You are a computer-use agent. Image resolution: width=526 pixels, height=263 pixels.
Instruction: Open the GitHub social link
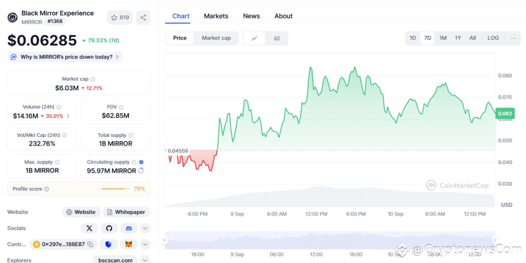(109, 228)
